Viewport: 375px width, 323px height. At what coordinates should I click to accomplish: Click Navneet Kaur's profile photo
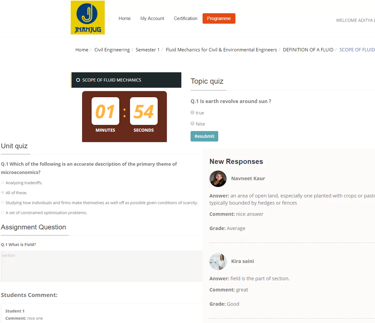pos(218,179)
